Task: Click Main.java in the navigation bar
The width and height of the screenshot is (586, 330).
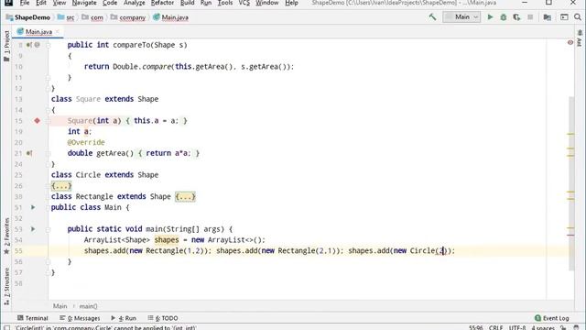Action: [171, 17]
